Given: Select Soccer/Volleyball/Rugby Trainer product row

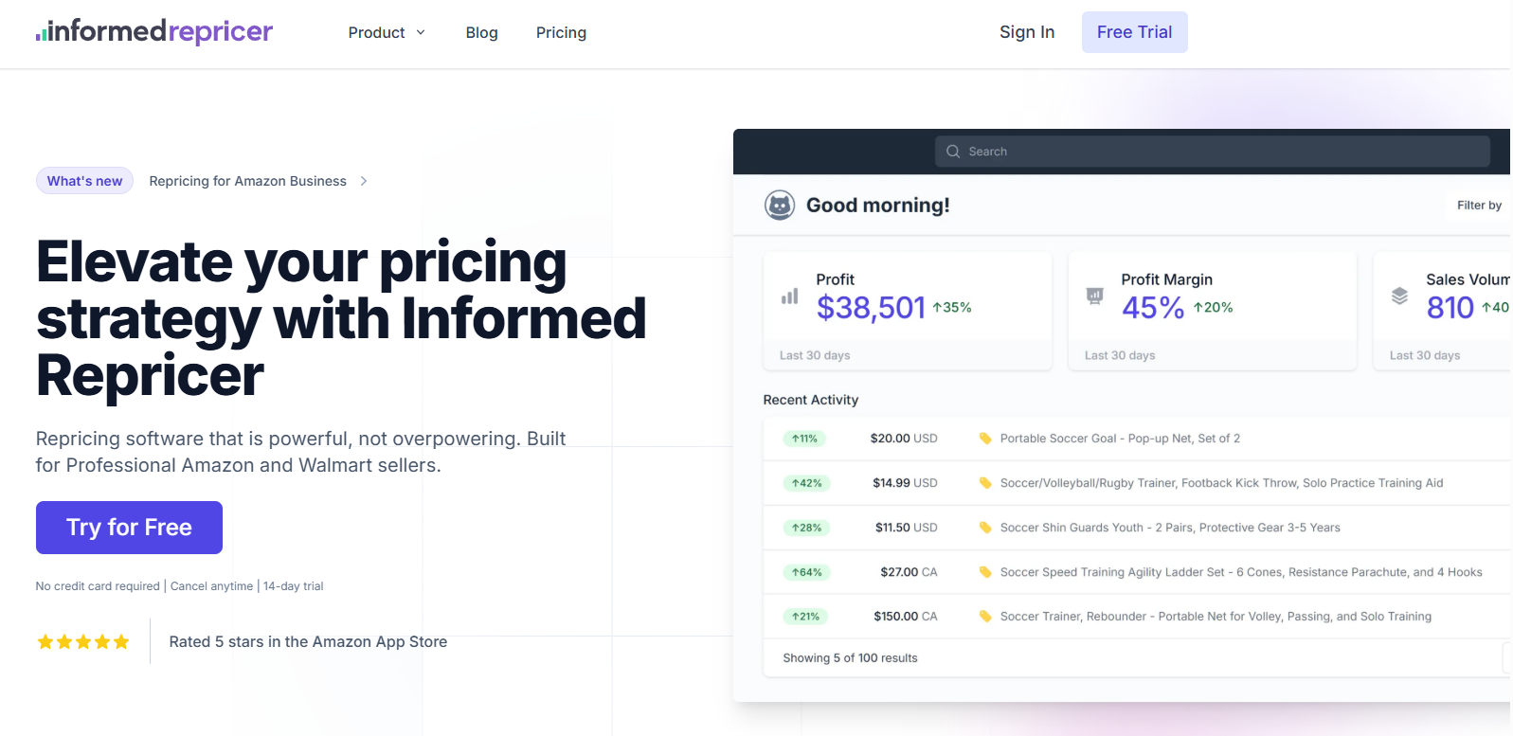Looking at the screenshot, I should tap(1137, 483).
